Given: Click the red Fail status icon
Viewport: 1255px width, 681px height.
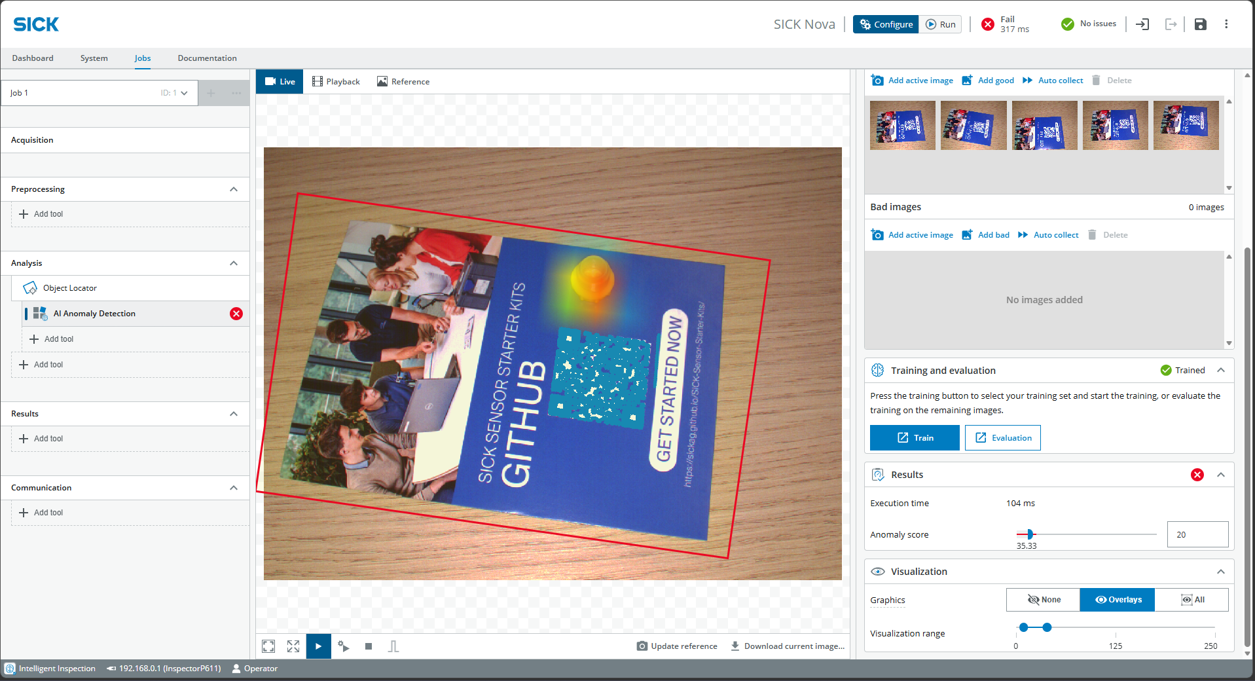Looking at the screenshot, I should pyautogui.click(x=988, y=24).
